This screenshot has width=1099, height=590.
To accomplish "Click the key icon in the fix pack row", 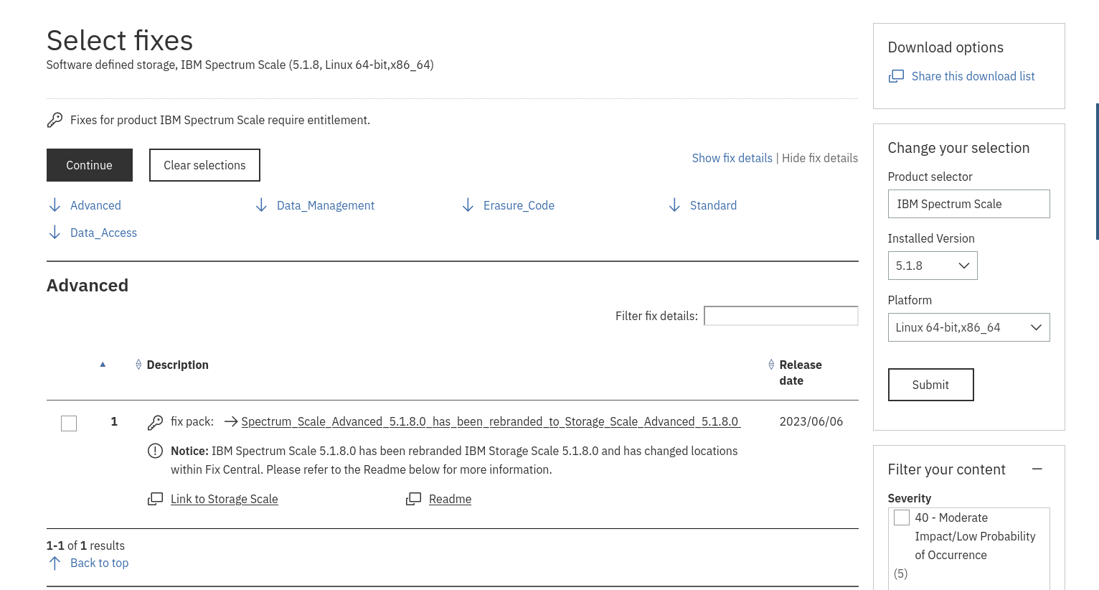I will [x=155, y=422].
